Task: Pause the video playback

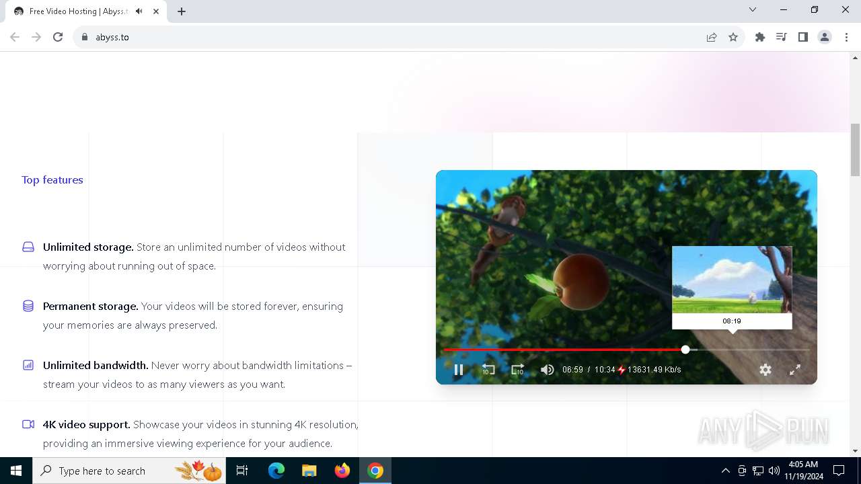Action: 459,370
